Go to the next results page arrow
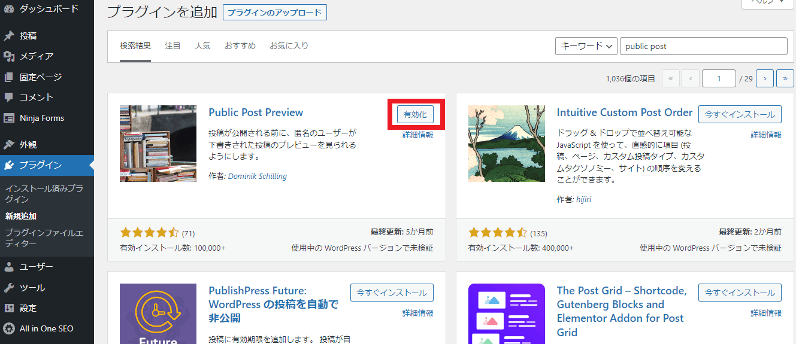Image resolution: width=796 pixels, height=344 pixels. tap(765, 78)
